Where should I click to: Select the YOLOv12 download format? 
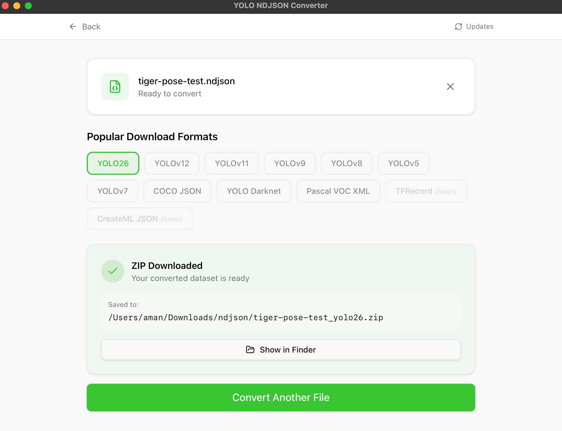(172, 163)
